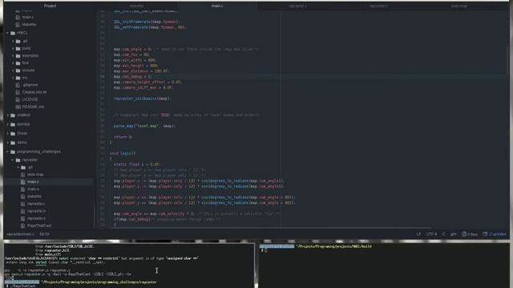Viewport: 513px width, 288px height.
Task: Expand the find folder chevron
Action: point(13,63)
